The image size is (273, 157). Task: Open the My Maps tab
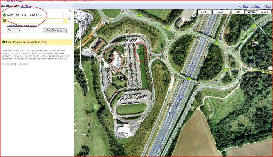26,6
